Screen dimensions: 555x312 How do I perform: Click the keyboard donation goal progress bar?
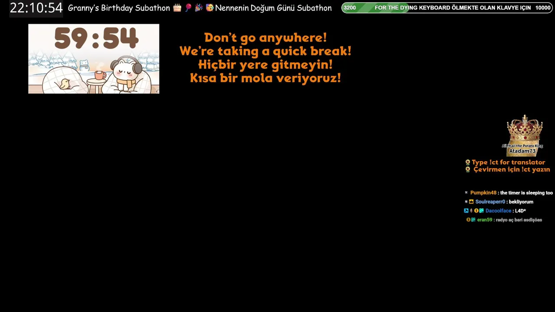447,8
